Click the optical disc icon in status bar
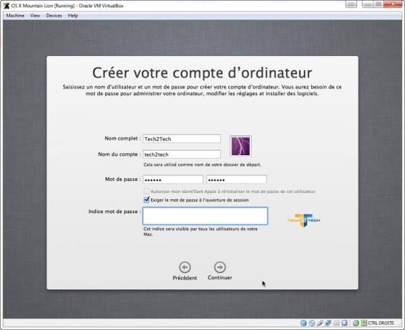The image size is (405, 330). point(313,323)
